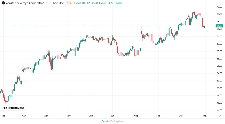This screenshot has width=225, height=124.
Task: Click the change value +0.26 (+0.39%)
Action: (115, 3)
